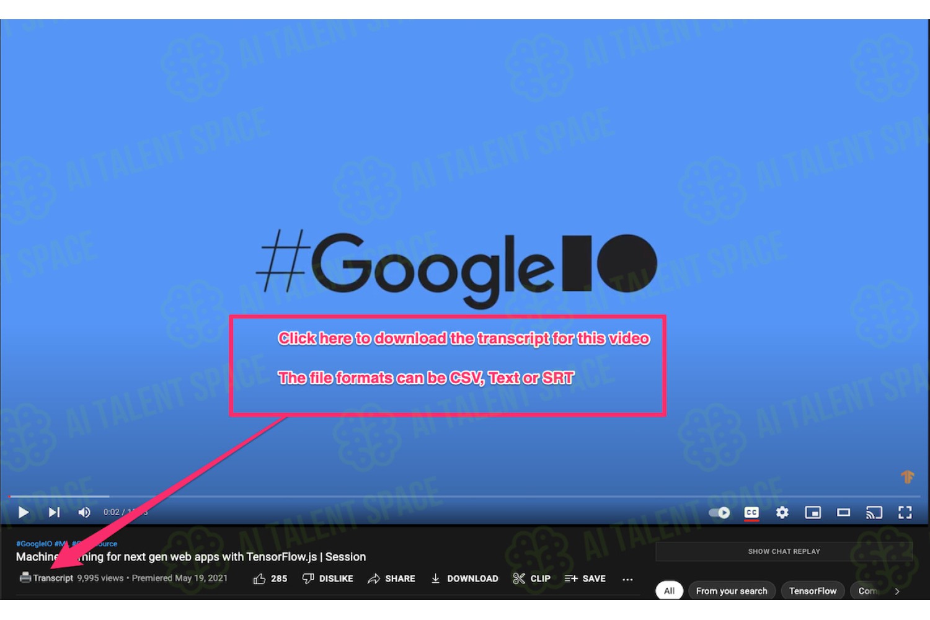Click SHOW CHAT REPLAY

click(784, 551)
